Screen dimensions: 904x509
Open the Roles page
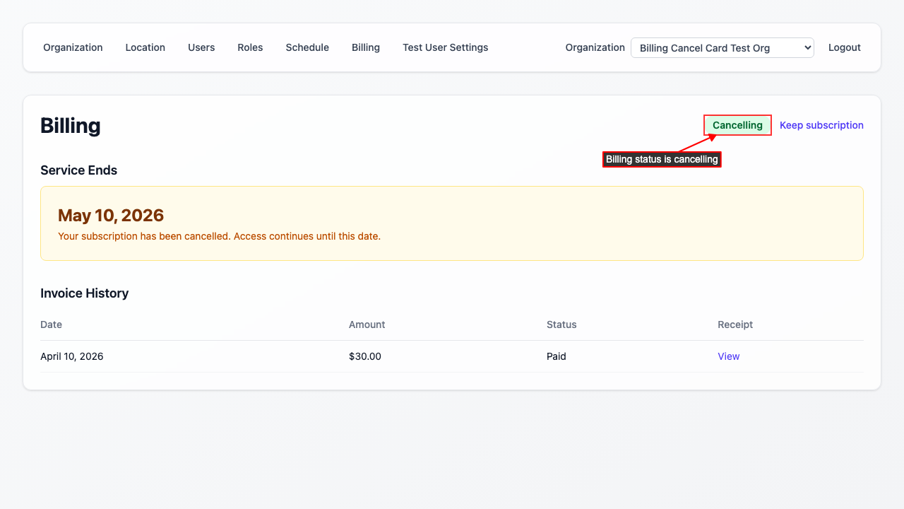pos(250,47)
